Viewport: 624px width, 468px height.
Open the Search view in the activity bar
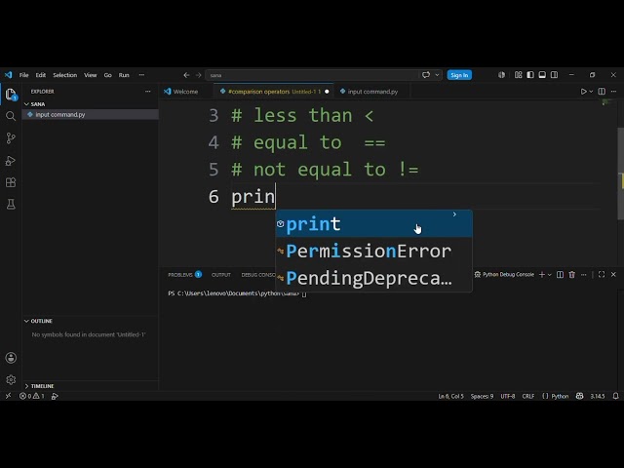tap(11, 116)
